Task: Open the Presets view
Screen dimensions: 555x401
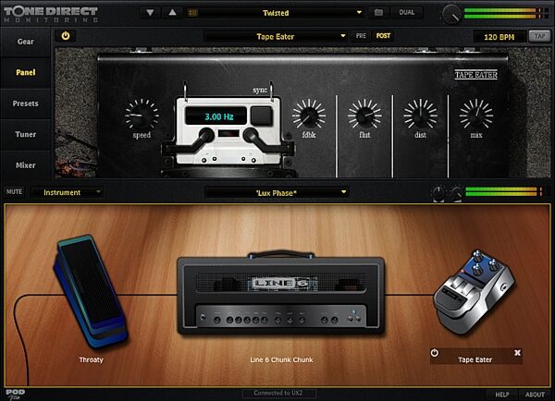Action: [26, 103]
